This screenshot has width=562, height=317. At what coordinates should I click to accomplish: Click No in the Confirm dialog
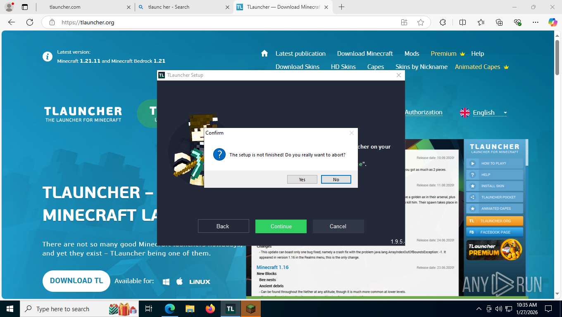point(336,180)
